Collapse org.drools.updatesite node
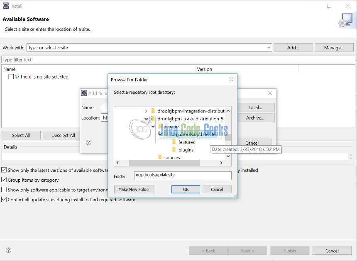357x261 pixels. click(160, 134)
